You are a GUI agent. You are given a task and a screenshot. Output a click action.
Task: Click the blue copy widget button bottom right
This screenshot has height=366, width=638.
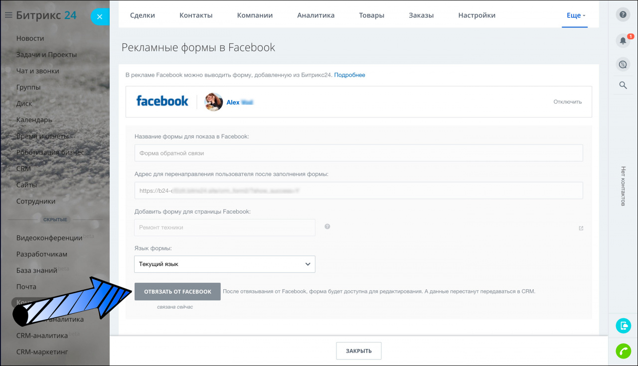click(623, 326)
